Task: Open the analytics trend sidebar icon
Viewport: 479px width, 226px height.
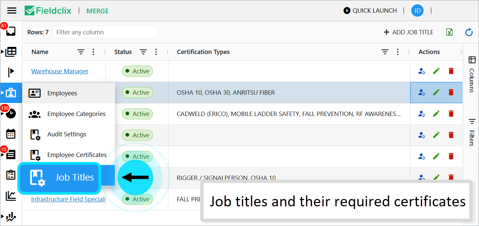Action: coord(11,217)
